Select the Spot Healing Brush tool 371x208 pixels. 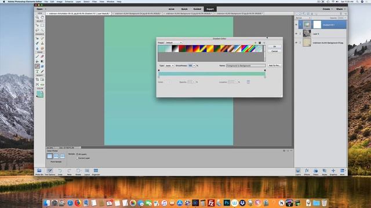tap(42, 38)
